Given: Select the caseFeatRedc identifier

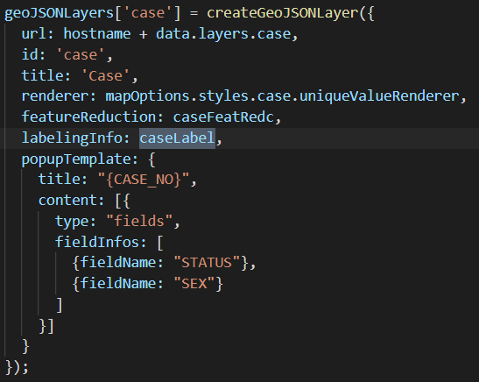Looking at the screenshot, I should point(223,117).
